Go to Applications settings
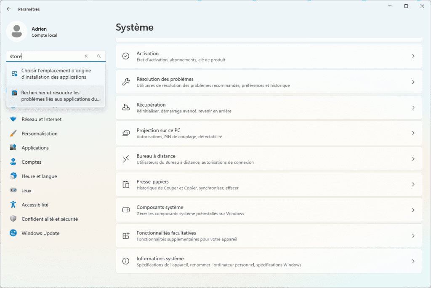The width and height of the screenshot is (431, 288). click(56, 148)
